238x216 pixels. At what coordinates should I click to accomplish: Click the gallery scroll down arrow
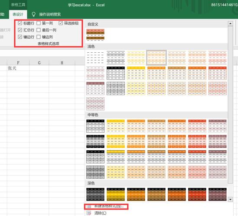tap(230, 199)
